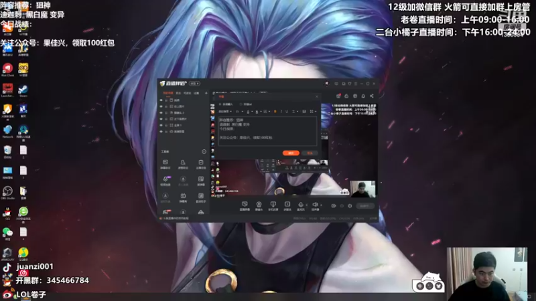Select the speaker icon in bottom toolbar
This screenshot has height=301, width=536.
(x=315, y=205)
